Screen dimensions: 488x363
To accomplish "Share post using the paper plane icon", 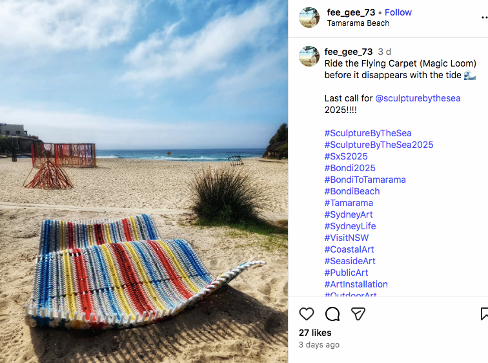I will [358, 314].
